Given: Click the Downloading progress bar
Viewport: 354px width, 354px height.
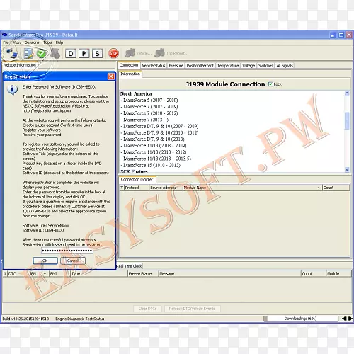Looking at the screenshot, I should point(301,319).
